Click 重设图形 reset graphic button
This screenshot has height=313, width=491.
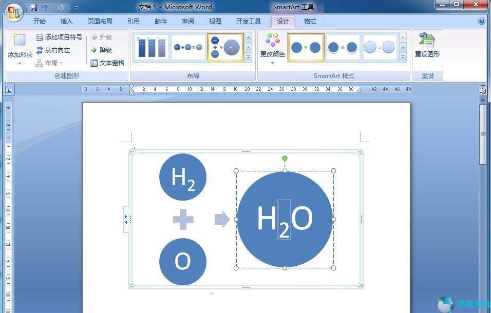pos(427,46)
